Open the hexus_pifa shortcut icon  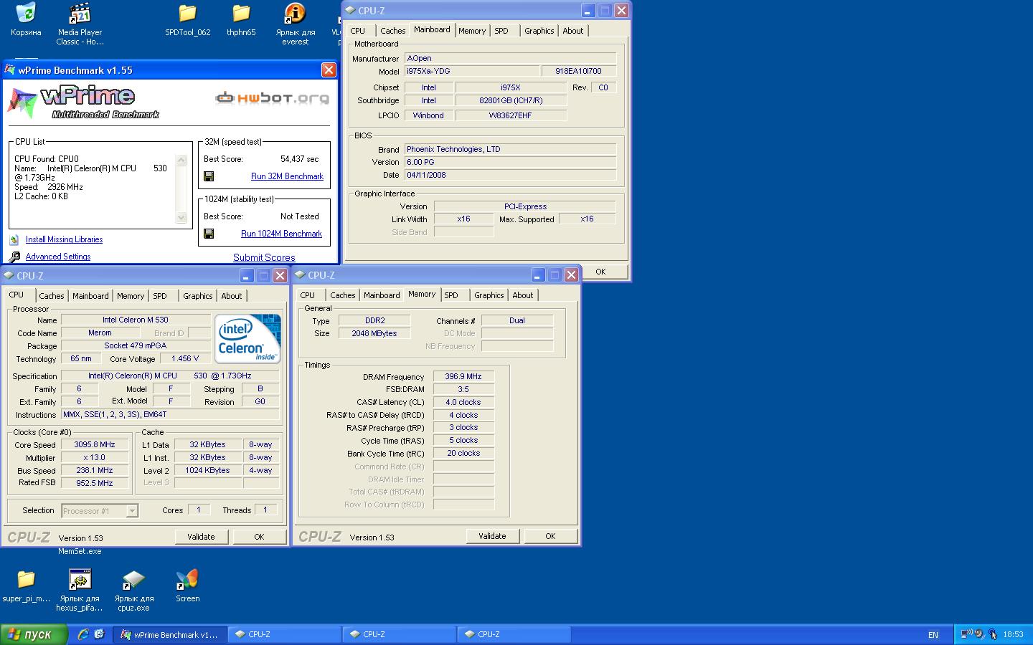(80, 579)
